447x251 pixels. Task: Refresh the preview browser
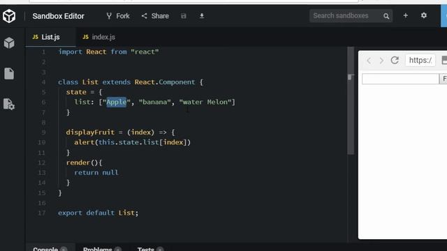coord(395,60)
